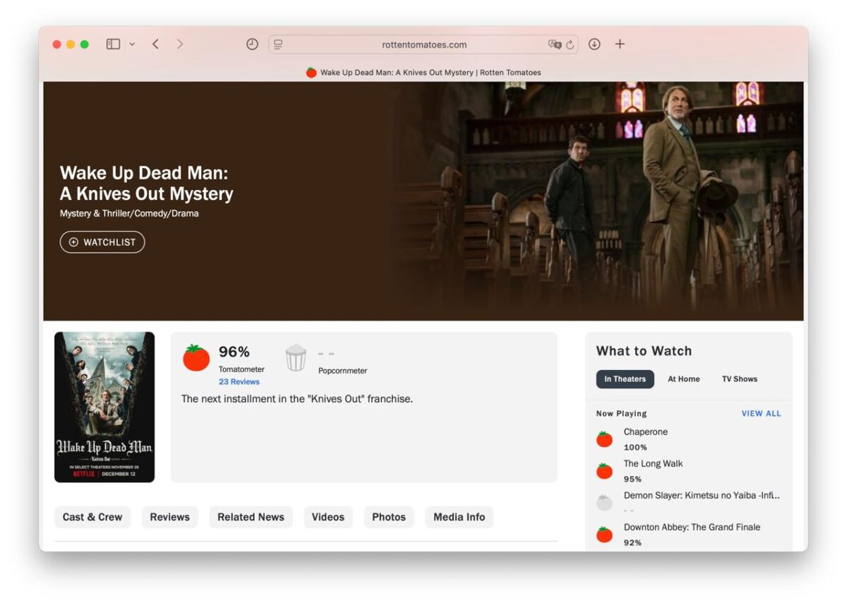Switch to At Home listings

[684, 379]
